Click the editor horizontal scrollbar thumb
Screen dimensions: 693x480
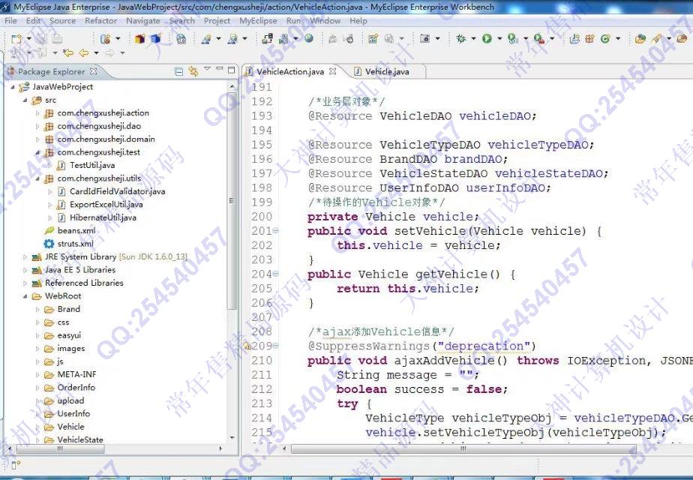pos(463,448)
